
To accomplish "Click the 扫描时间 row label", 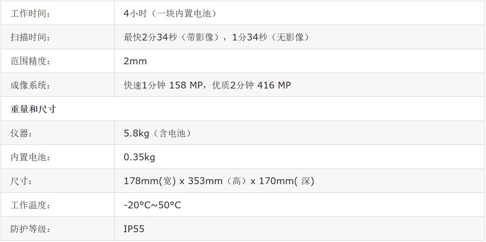I will pos(30,37).
